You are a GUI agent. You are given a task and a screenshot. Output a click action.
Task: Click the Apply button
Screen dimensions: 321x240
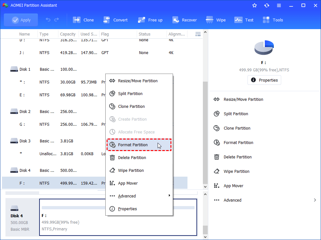tap(21, 20)
